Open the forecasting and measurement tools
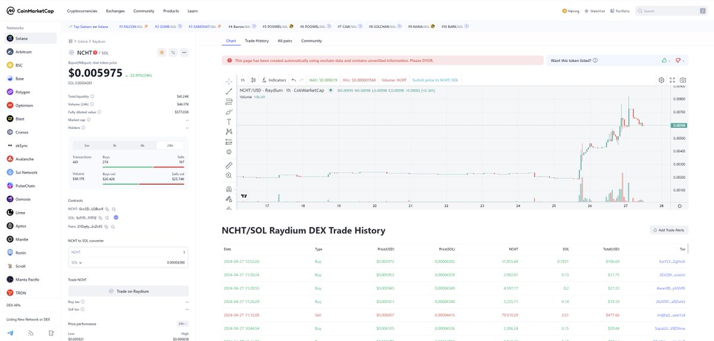Image resolution: width=714 pixels, height=341 pixels. pos(229,142)
